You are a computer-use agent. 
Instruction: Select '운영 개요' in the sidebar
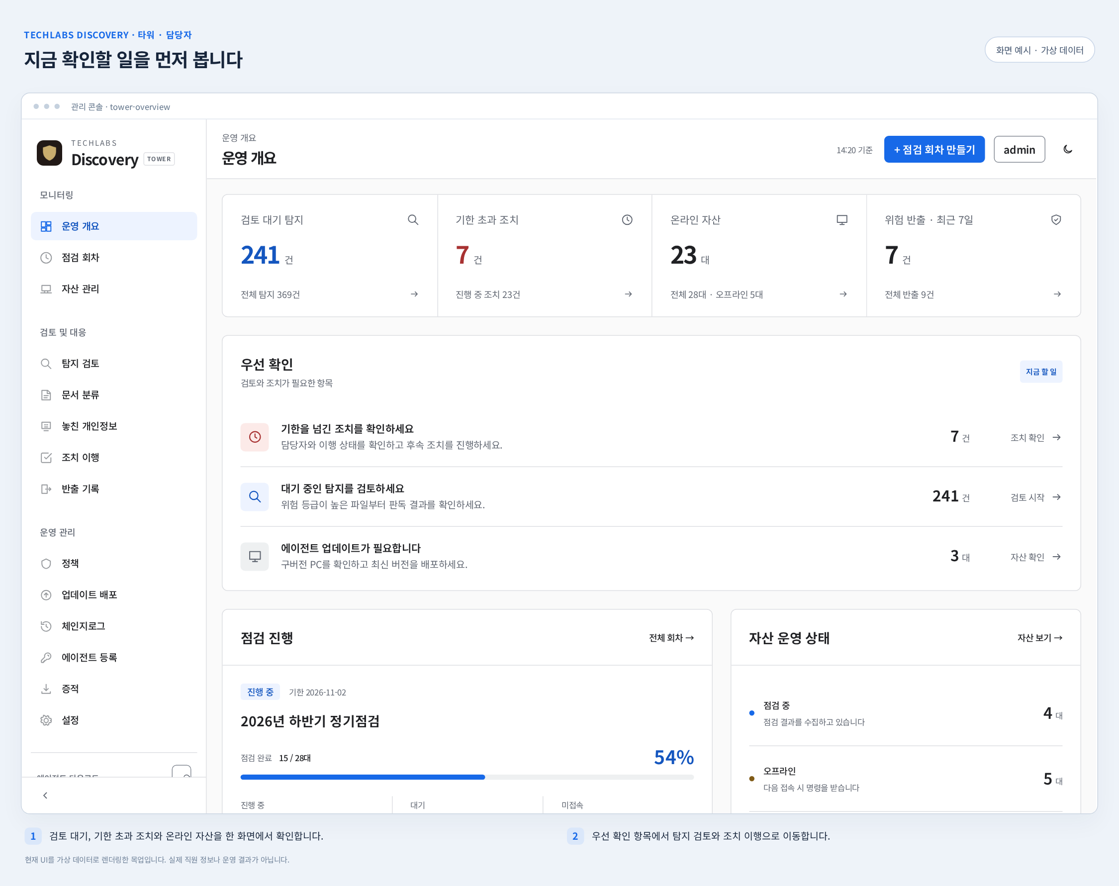click(113, 226)
